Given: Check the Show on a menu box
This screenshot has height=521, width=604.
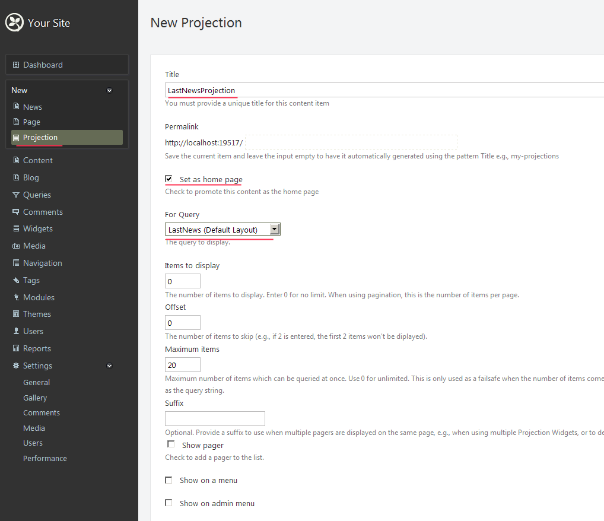Looking at the screenshot, I should (x=169, y=480).
